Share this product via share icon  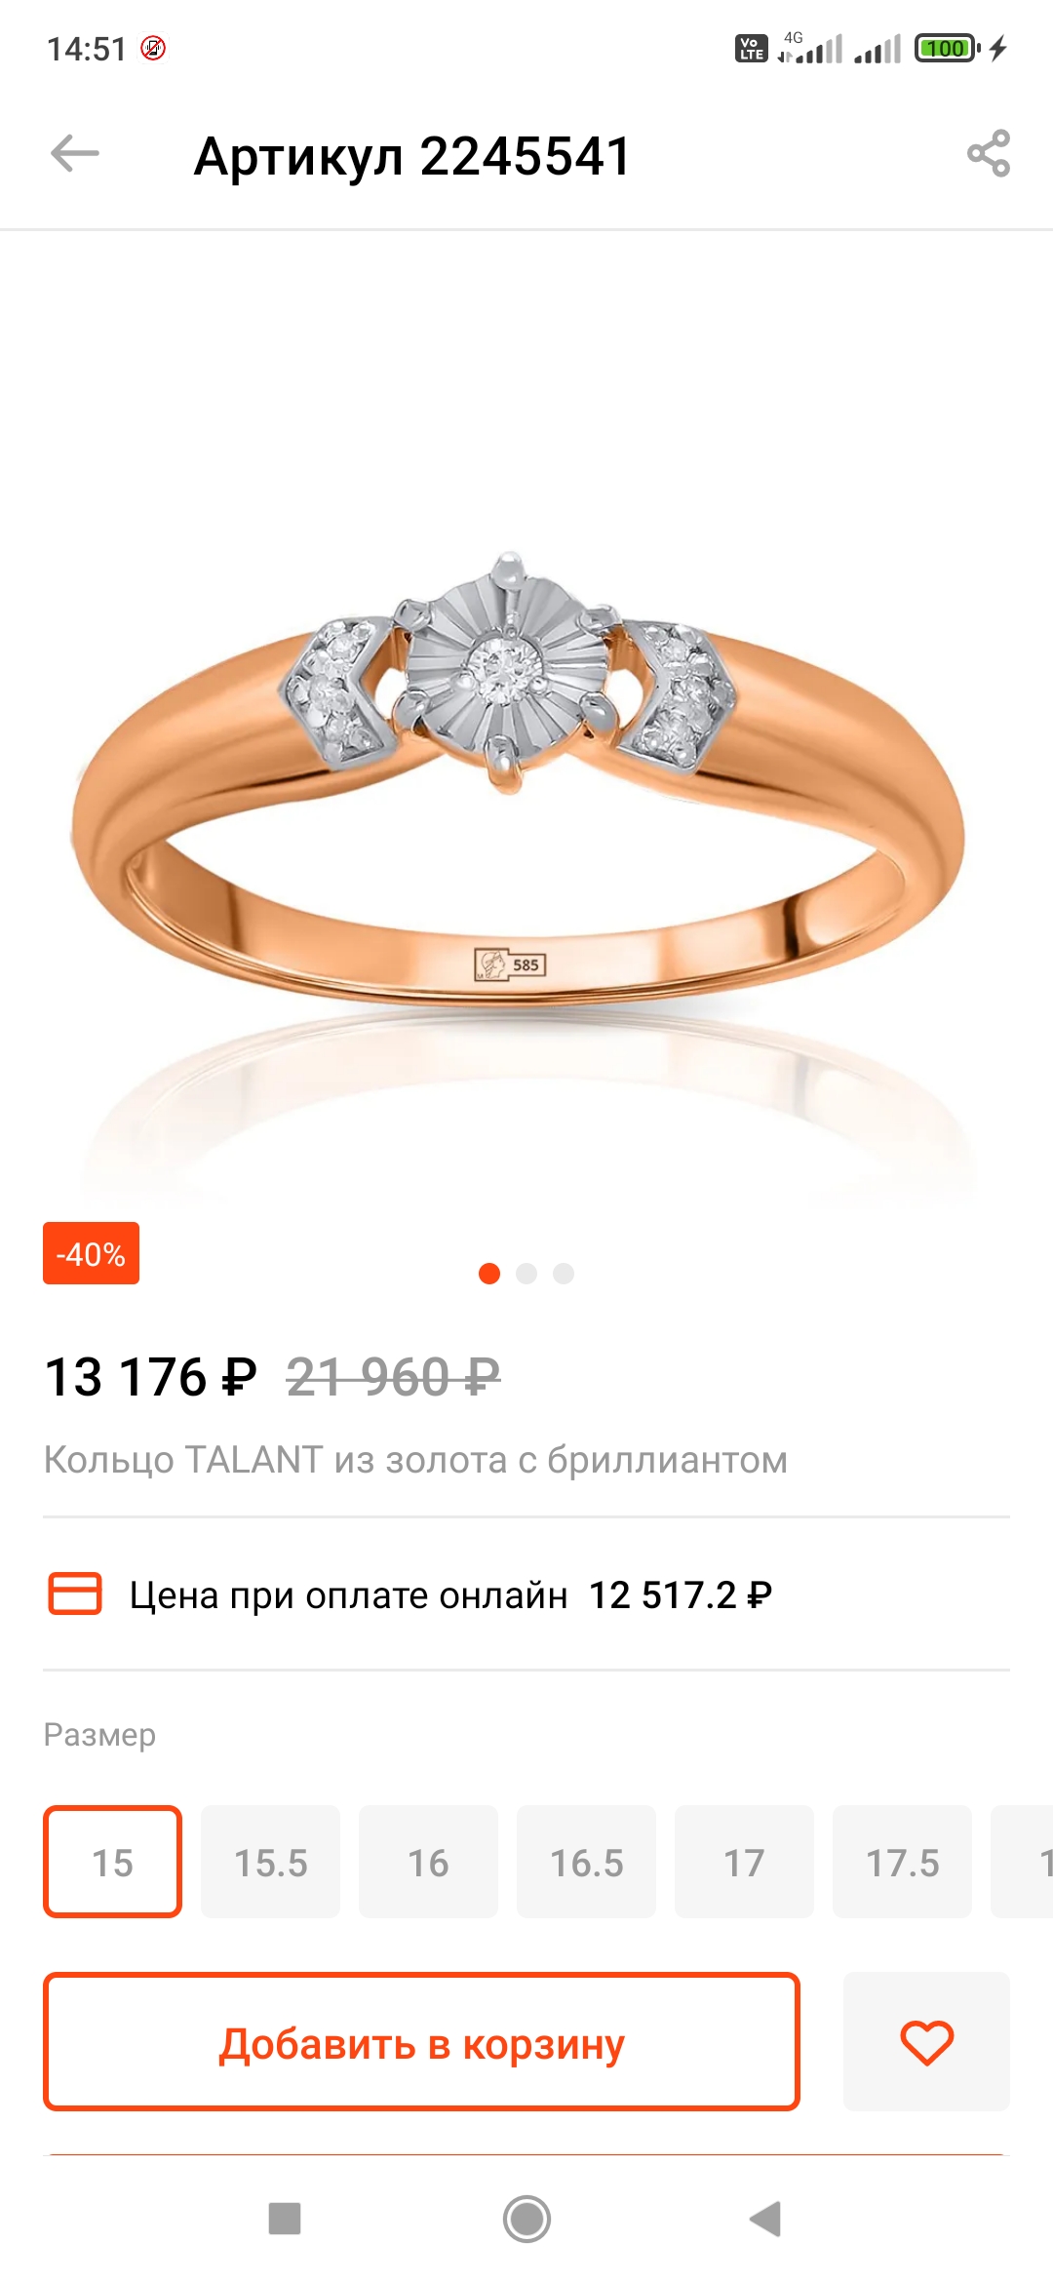(x=988, y=153)
